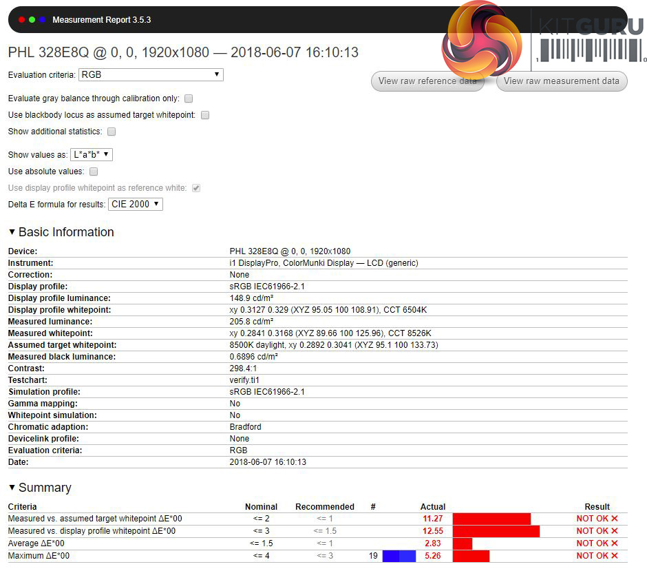This screenshot has width=647, height=571.
Task: Click measured whitepoint CCT 8526K value
Action: tap(330, 333)
